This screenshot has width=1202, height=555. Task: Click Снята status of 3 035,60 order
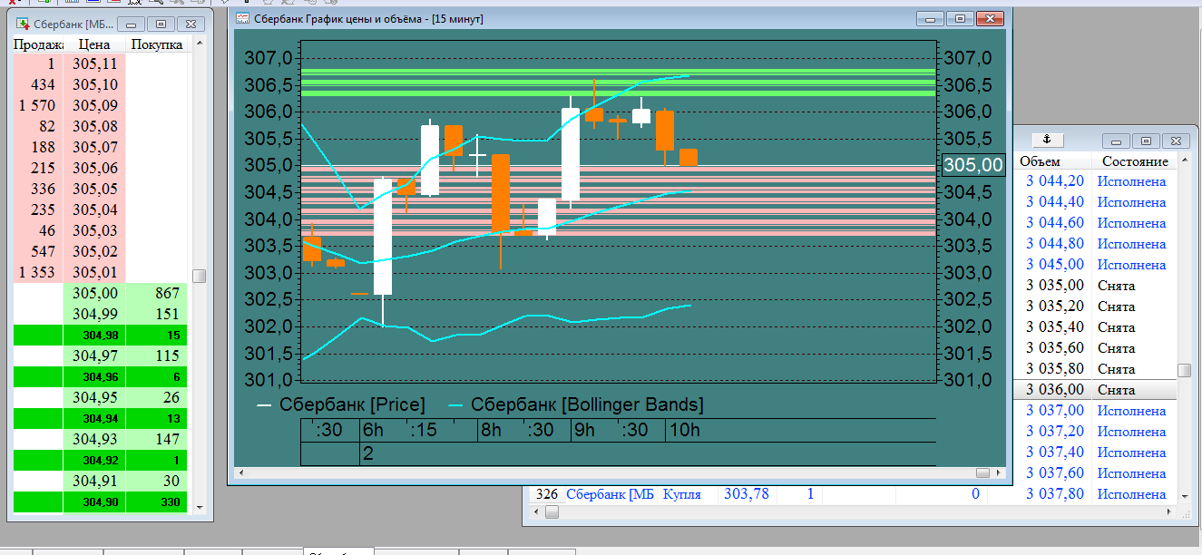(x=1116, y=348)
